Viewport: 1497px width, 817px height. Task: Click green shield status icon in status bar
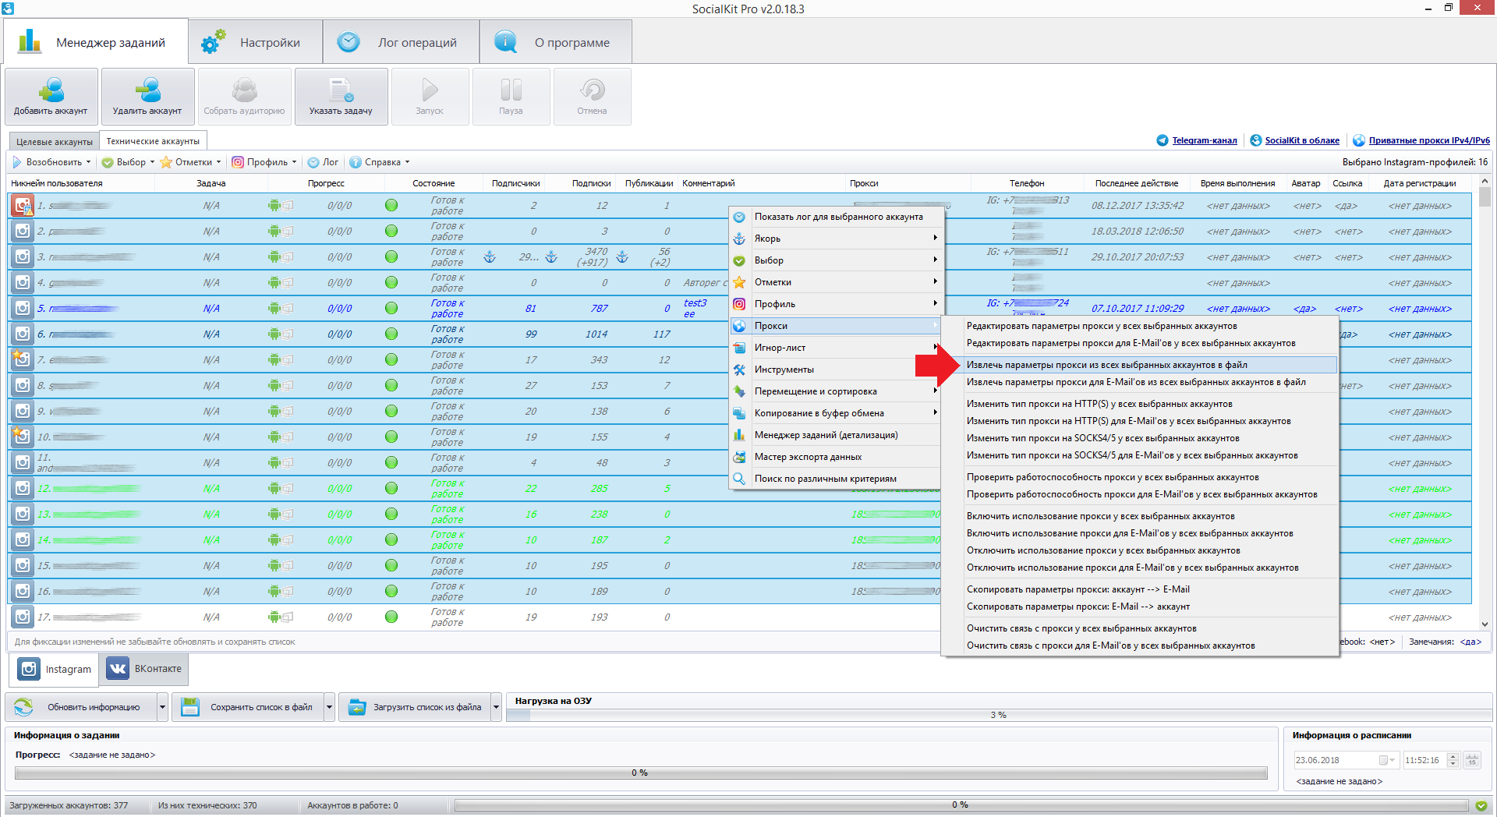coord(1481,805)
